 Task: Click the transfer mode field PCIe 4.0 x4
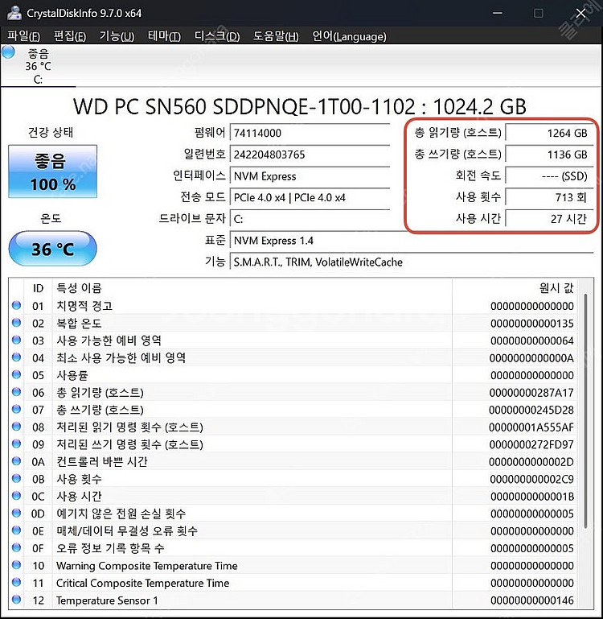(x=310, y=197)
